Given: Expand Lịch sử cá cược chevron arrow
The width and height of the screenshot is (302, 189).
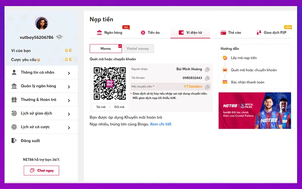Looking at the screenshot, I should (x=69, y=128).
